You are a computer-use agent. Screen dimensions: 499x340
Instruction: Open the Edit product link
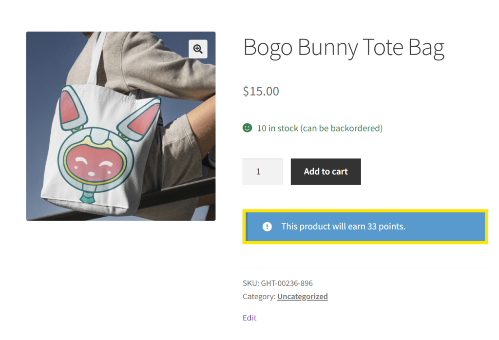tap(249, 318)
